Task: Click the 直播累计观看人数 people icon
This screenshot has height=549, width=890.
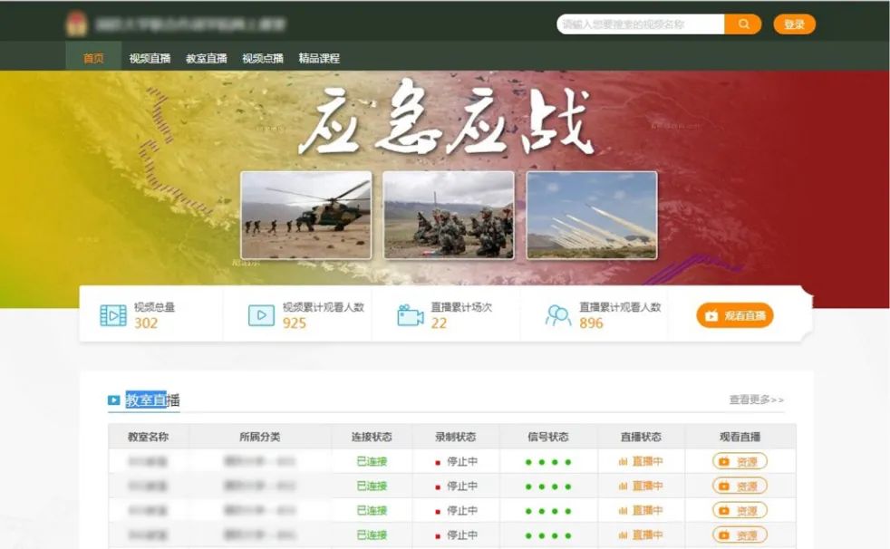Action: [x=558, y=315]
